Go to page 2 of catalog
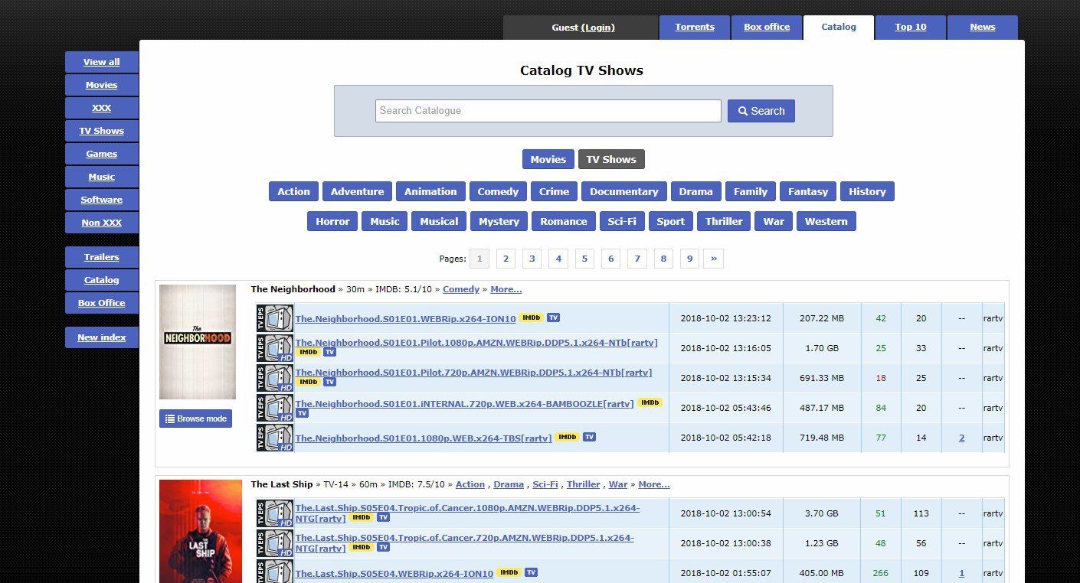Viewport: 1080px width, 583px height. [506, 259]
